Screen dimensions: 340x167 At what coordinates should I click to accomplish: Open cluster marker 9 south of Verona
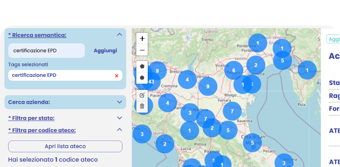coord(208,86)
